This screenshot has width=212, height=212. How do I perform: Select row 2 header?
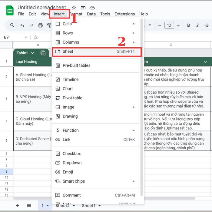click(x=6, y=77)
